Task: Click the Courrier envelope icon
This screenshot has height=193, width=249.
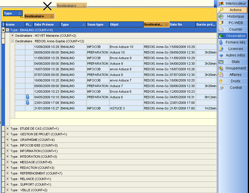Action: coord(221,30)
